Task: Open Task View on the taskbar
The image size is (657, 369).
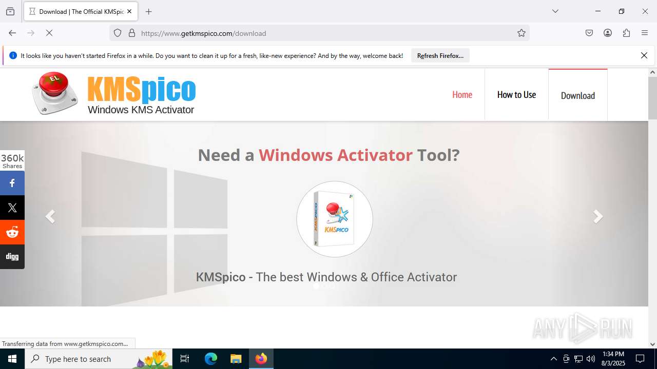Action: (x=185, y=359)
